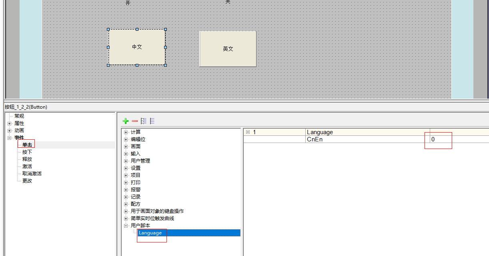Select the 更改 event
Viewport: 489px width, 256px height.
(27, 181)
